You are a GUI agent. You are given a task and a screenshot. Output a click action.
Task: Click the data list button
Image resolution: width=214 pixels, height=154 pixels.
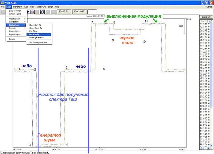click(206, 17)
